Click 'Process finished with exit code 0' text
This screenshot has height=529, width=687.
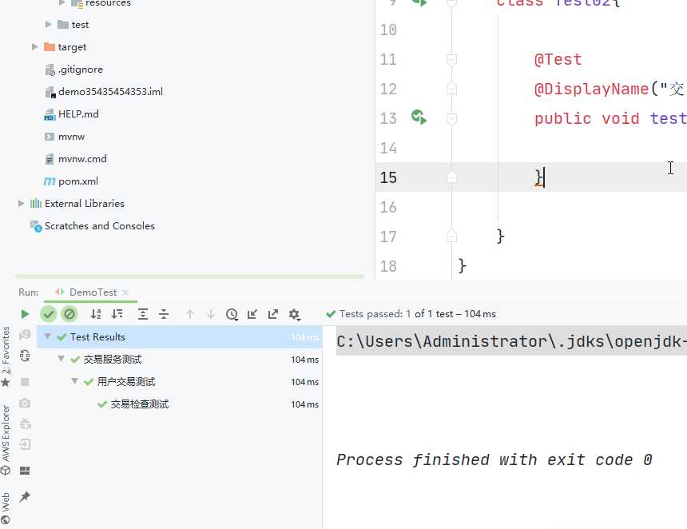pyautogui.click(x=494, y=459)
